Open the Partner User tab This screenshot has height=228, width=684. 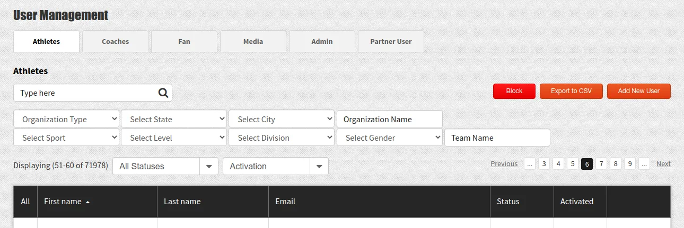click(x=391, y=41)
